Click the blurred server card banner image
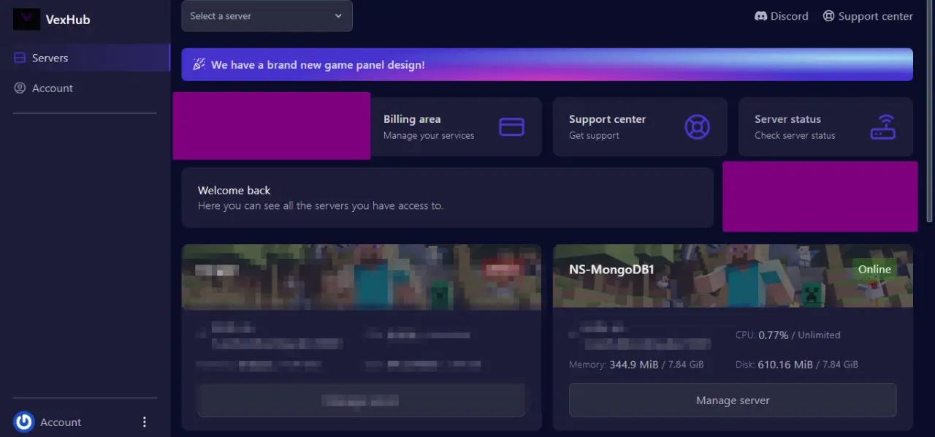This screenshot has height=437, width=935. tap(362, 276)
